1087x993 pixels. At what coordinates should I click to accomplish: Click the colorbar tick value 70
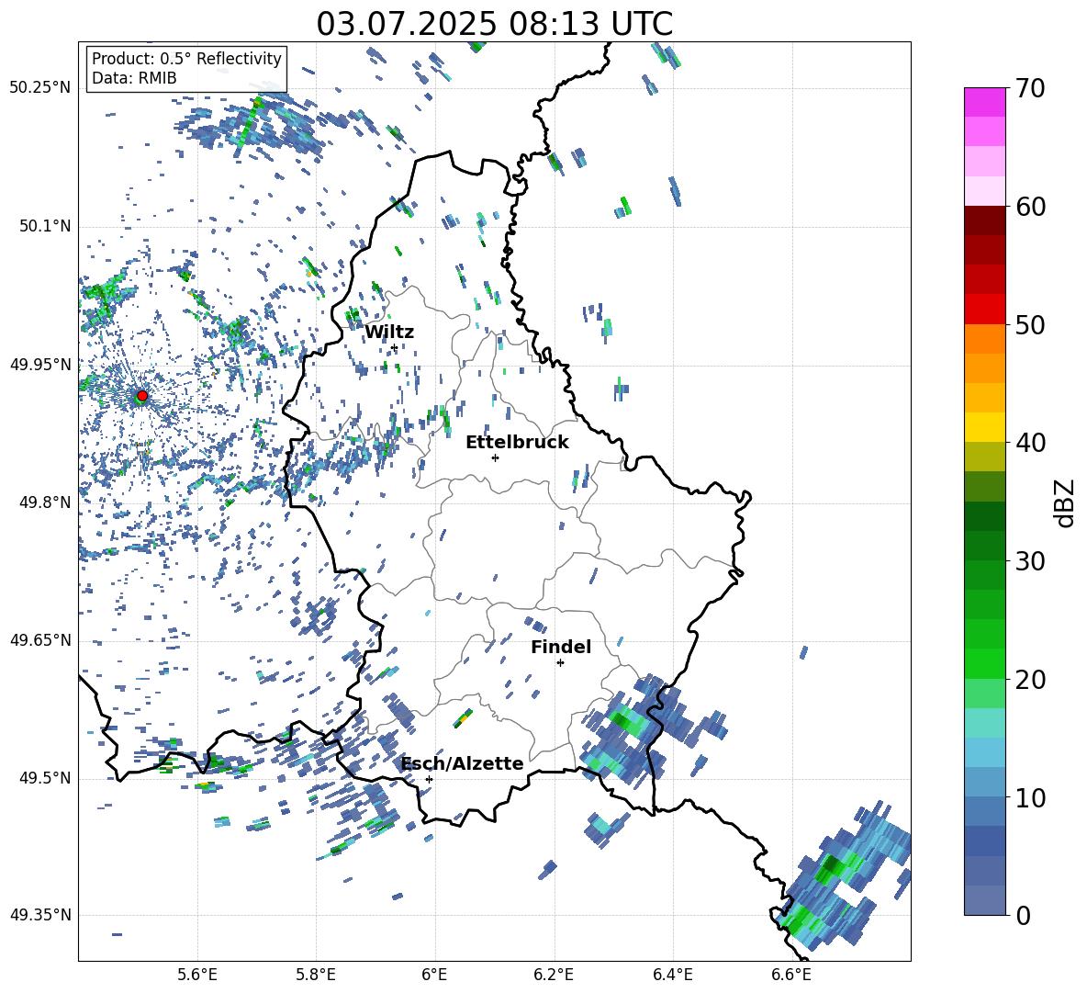[x=1031, y=89]
